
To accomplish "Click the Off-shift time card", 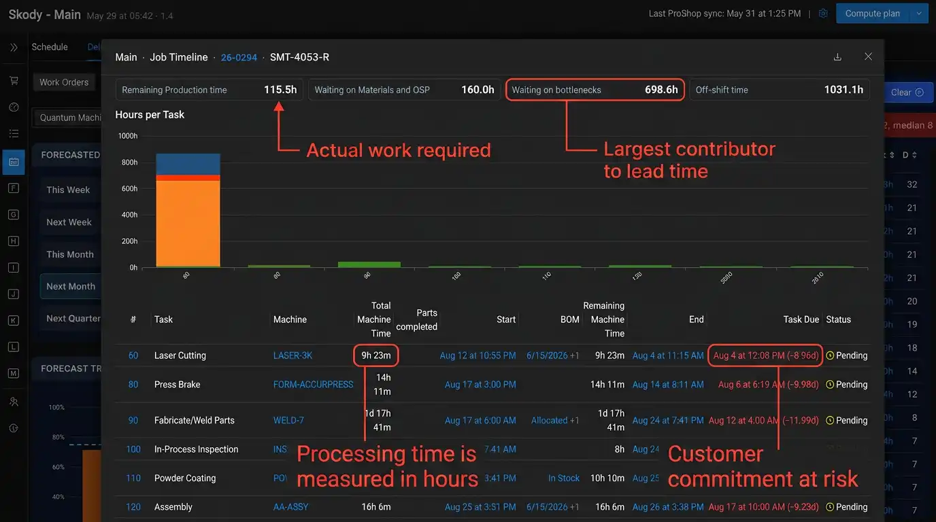I will (x=780, y=90).
